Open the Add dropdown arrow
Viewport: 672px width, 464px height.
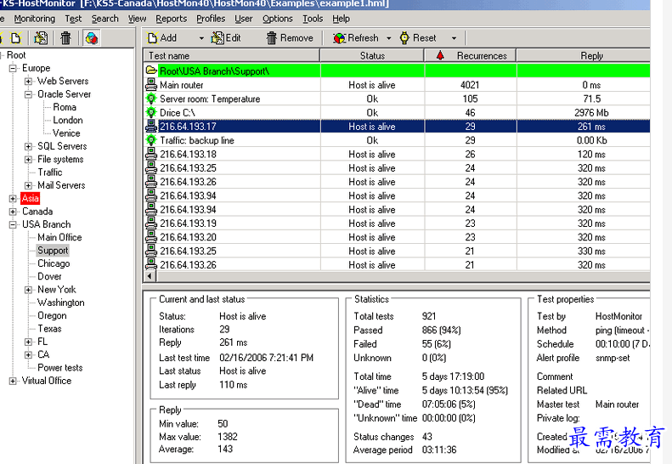(201, 38)
